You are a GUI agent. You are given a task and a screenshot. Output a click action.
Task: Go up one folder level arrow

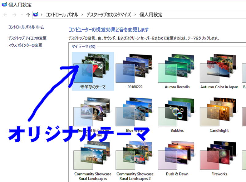pos(28,15)
